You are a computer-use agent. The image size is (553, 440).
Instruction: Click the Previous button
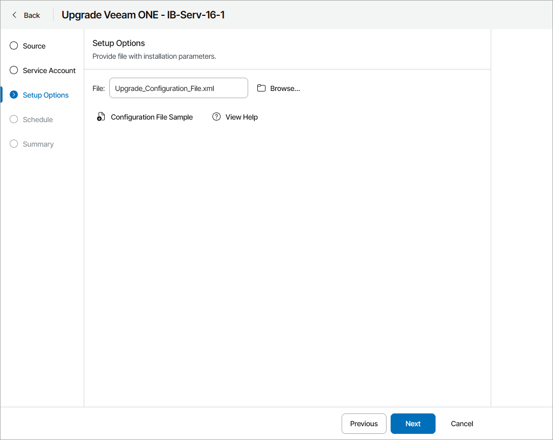(364, 424)
